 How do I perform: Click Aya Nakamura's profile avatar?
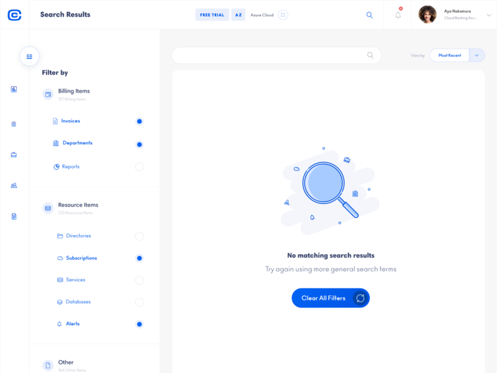click(x=427, y=14)
